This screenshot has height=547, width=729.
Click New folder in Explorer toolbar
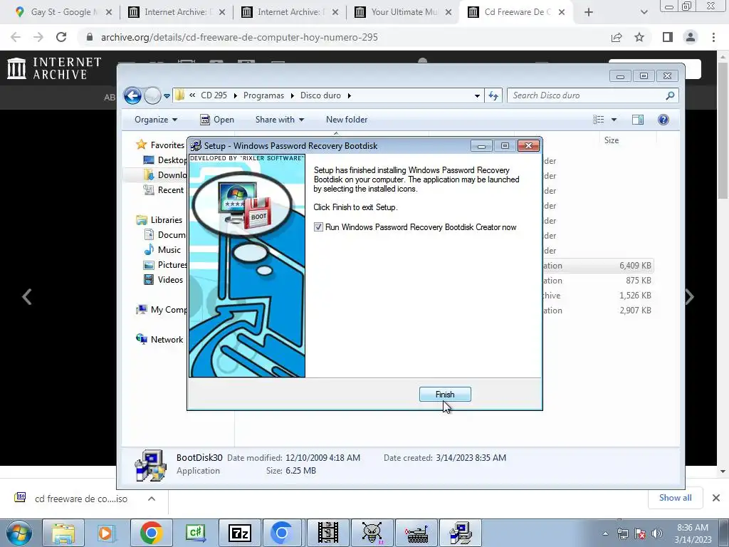pyautogui.click(x=347, y=120)
